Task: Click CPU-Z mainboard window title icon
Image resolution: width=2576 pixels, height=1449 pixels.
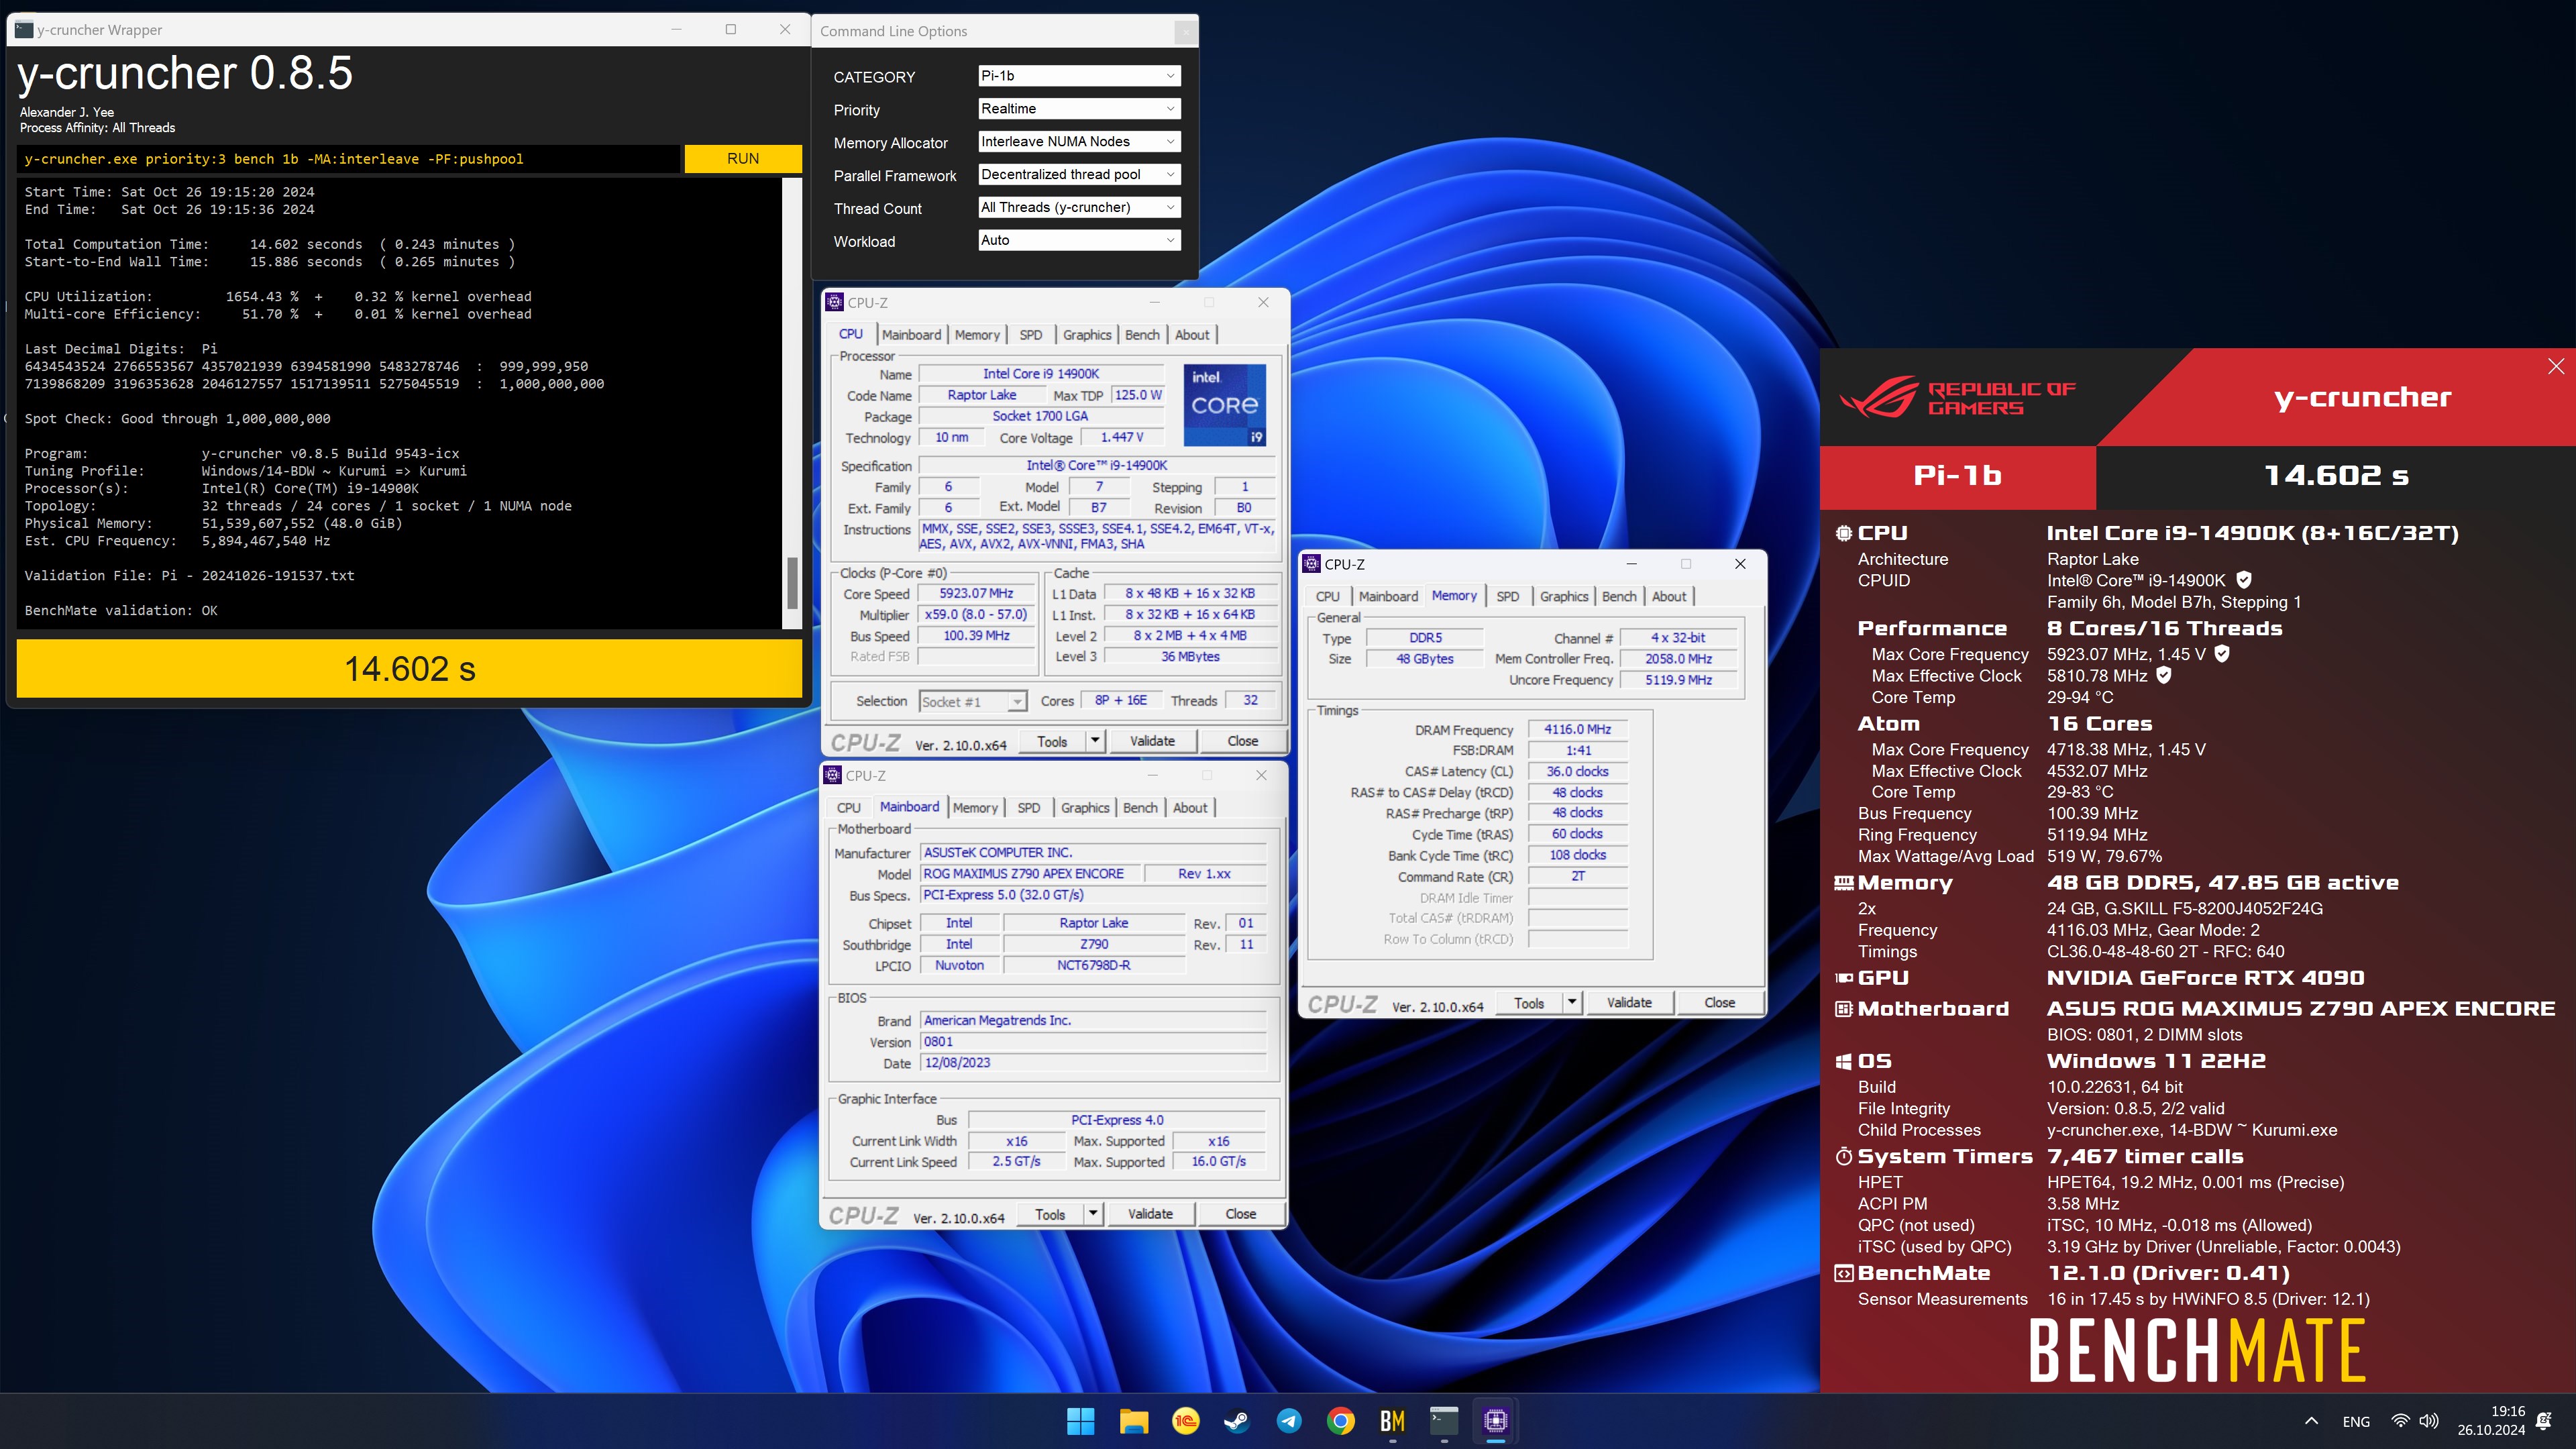Action: coord(833,775)
